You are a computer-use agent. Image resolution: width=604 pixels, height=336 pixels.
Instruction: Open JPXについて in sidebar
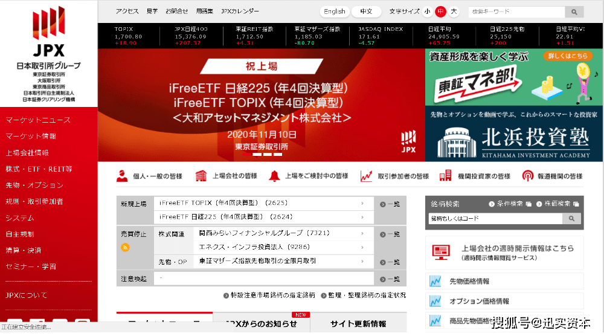point(26,295)
